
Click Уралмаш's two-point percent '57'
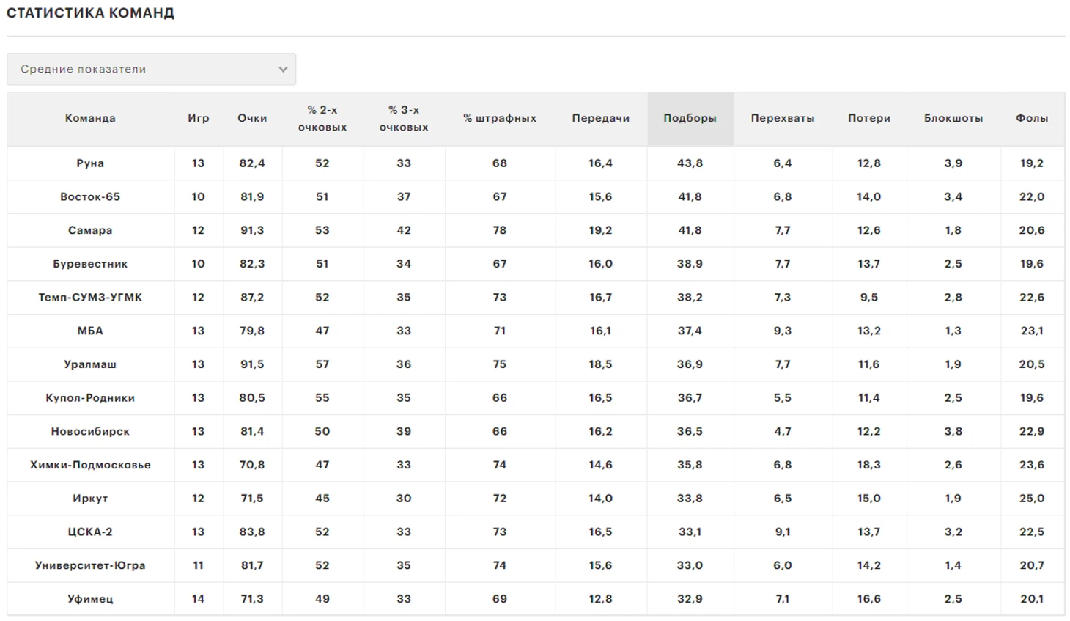tap(322, 364)
